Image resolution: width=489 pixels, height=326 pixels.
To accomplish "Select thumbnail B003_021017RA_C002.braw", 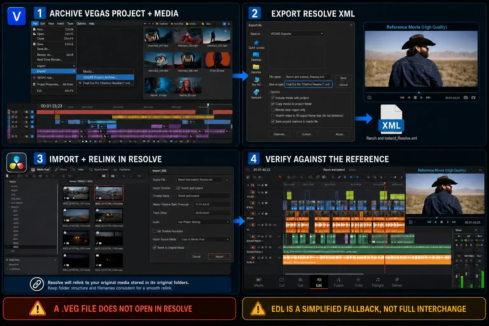I will click(109, 193).
